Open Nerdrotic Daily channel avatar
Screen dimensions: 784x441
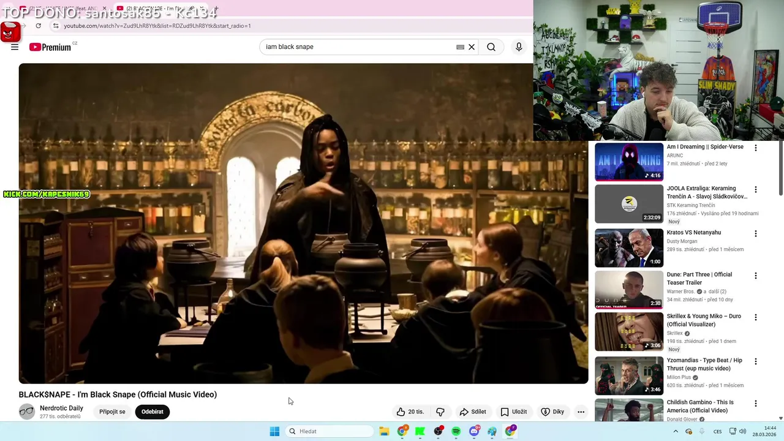(x=27, y=412)
